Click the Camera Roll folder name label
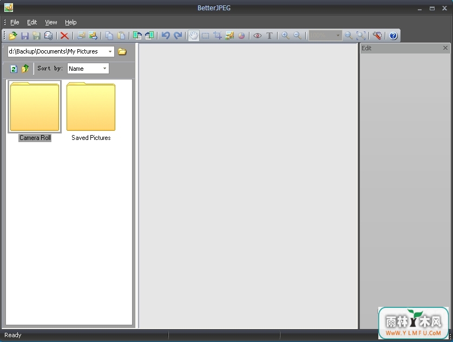The height and width of the screenshot is (342, 453). [35, 138]
